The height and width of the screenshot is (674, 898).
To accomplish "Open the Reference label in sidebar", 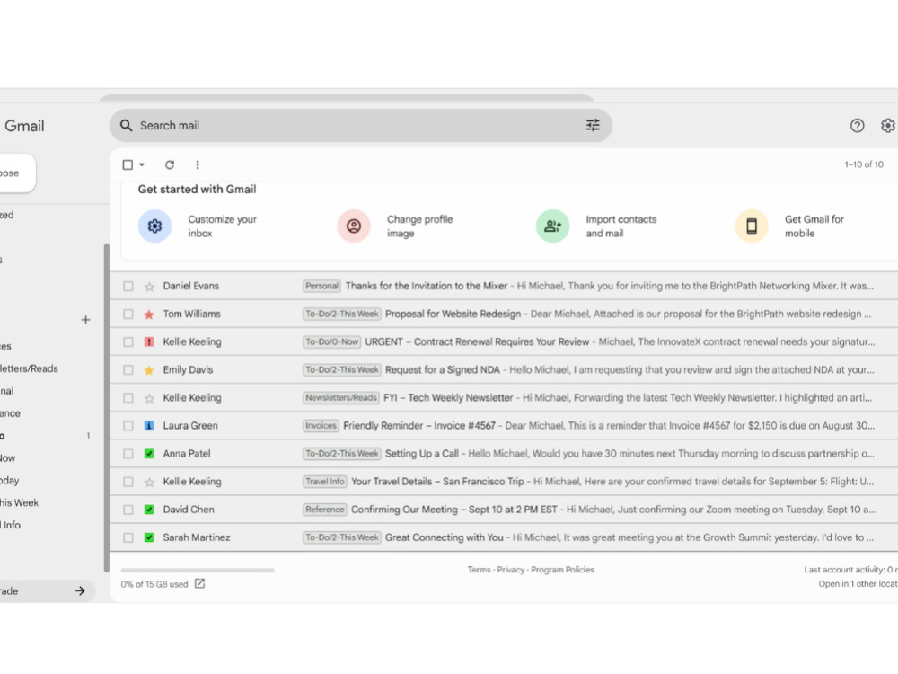I will pyautogui.click(x=10, y=413).
